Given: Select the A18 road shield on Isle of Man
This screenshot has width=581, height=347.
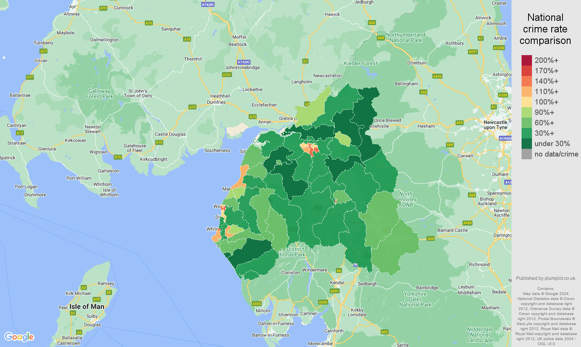Looking at the screenshot, I should [97, 299].
